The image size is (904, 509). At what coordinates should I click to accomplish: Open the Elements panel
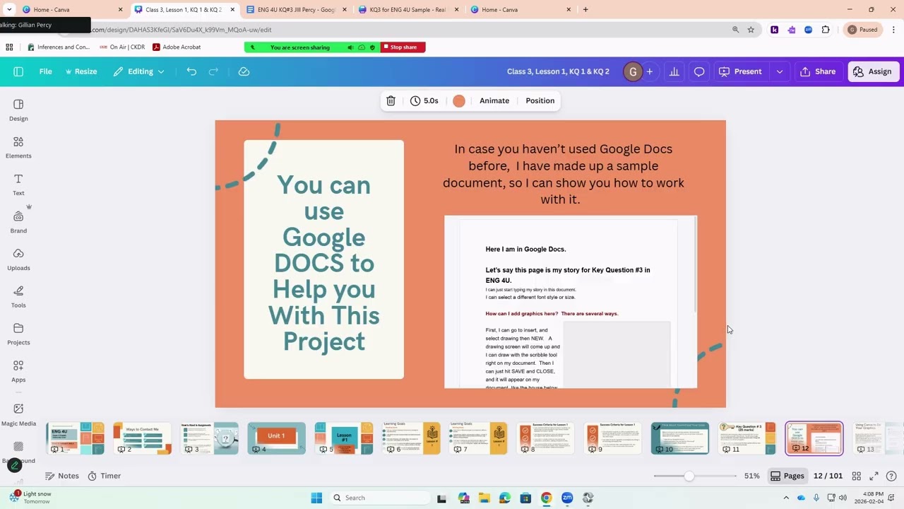click(x=18, y=147)
